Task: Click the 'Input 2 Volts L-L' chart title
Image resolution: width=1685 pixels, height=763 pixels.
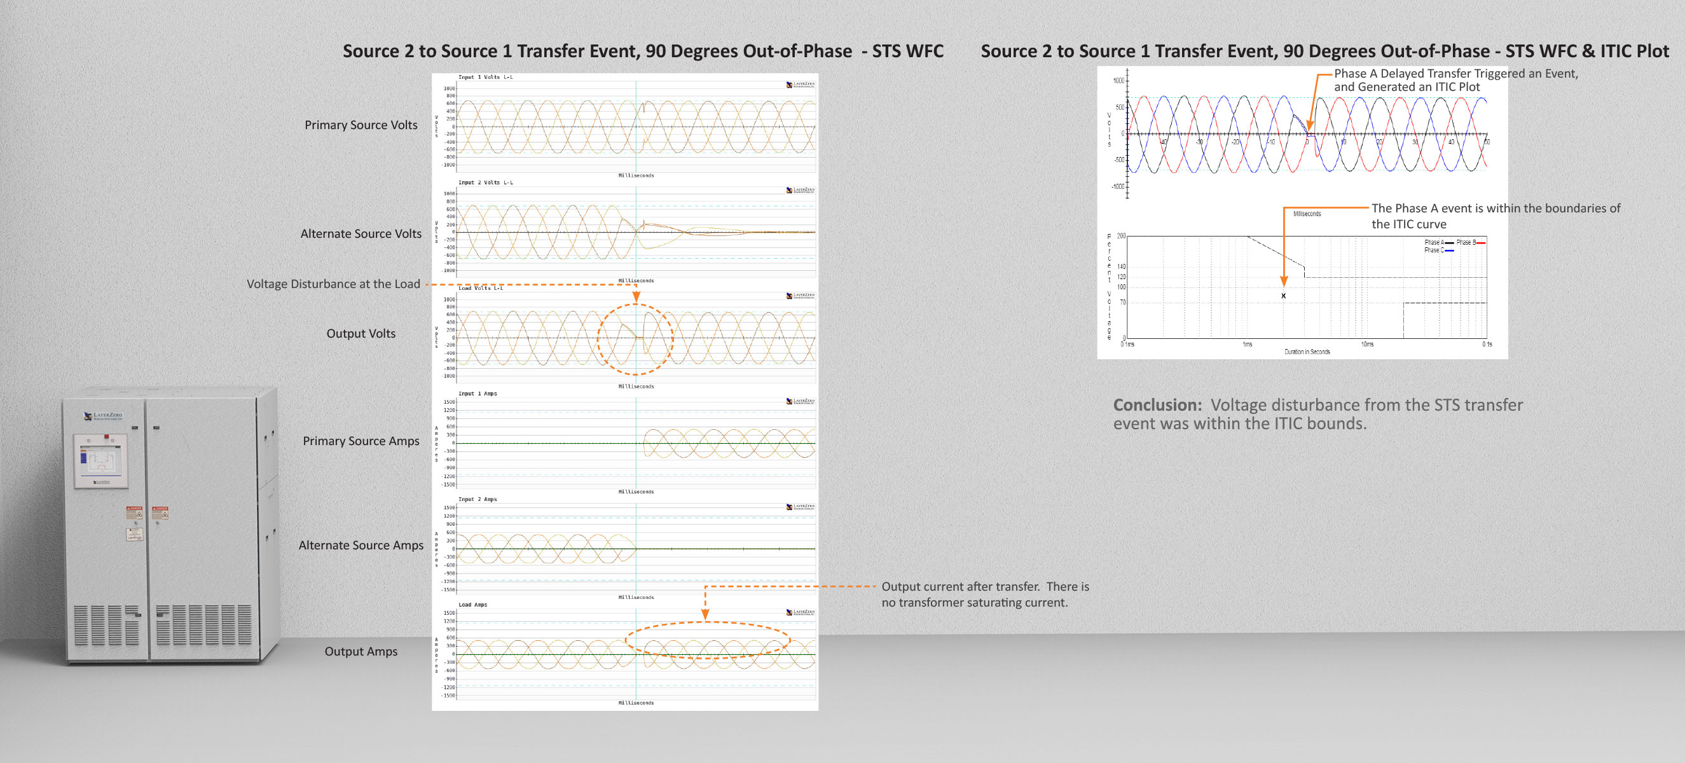Action: click(x=485, y=182)
